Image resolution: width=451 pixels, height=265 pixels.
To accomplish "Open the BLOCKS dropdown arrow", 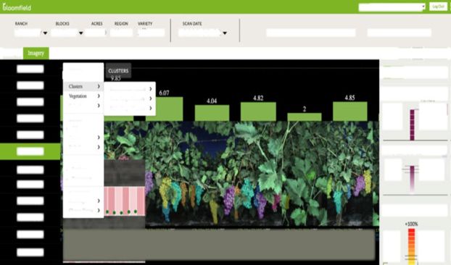I will 80,33.
